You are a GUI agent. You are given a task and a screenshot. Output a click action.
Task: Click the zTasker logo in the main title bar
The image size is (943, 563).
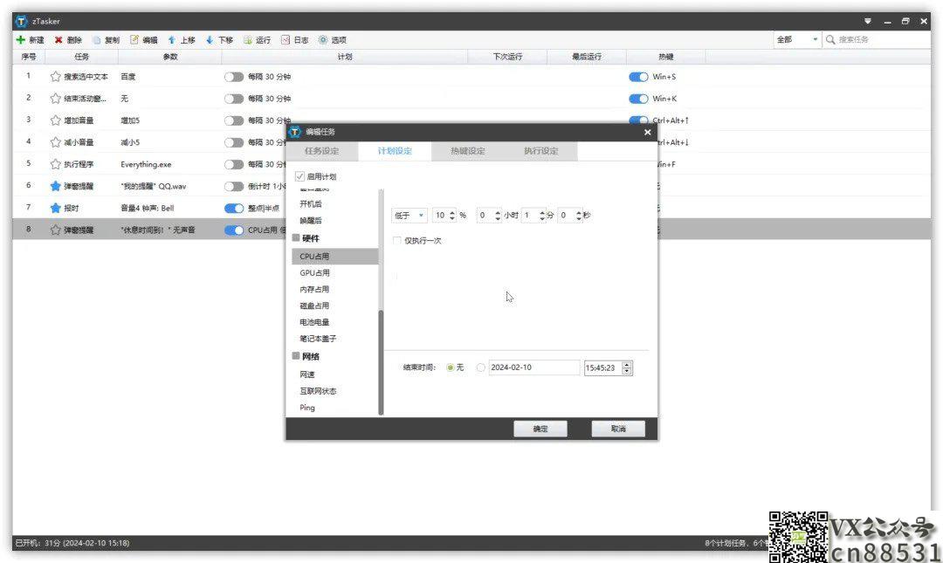(21, 21)
